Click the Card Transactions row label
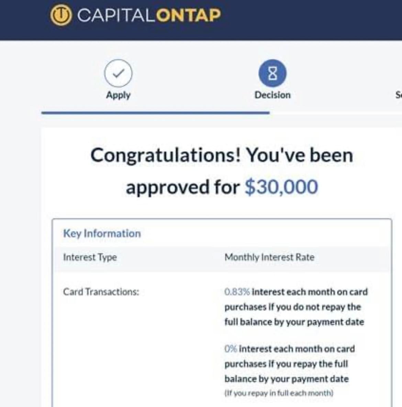Screen dimensions: 402x407 [x=101, y=292]
